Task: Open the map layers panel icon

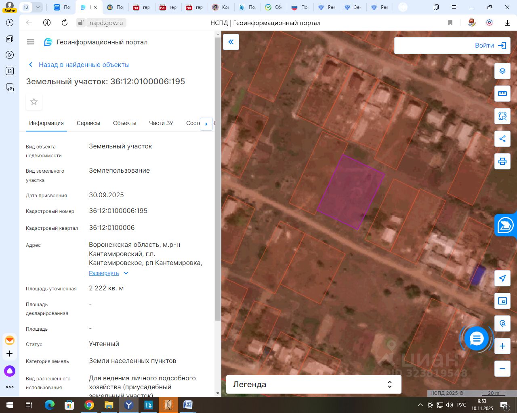Action: (502, 71)
